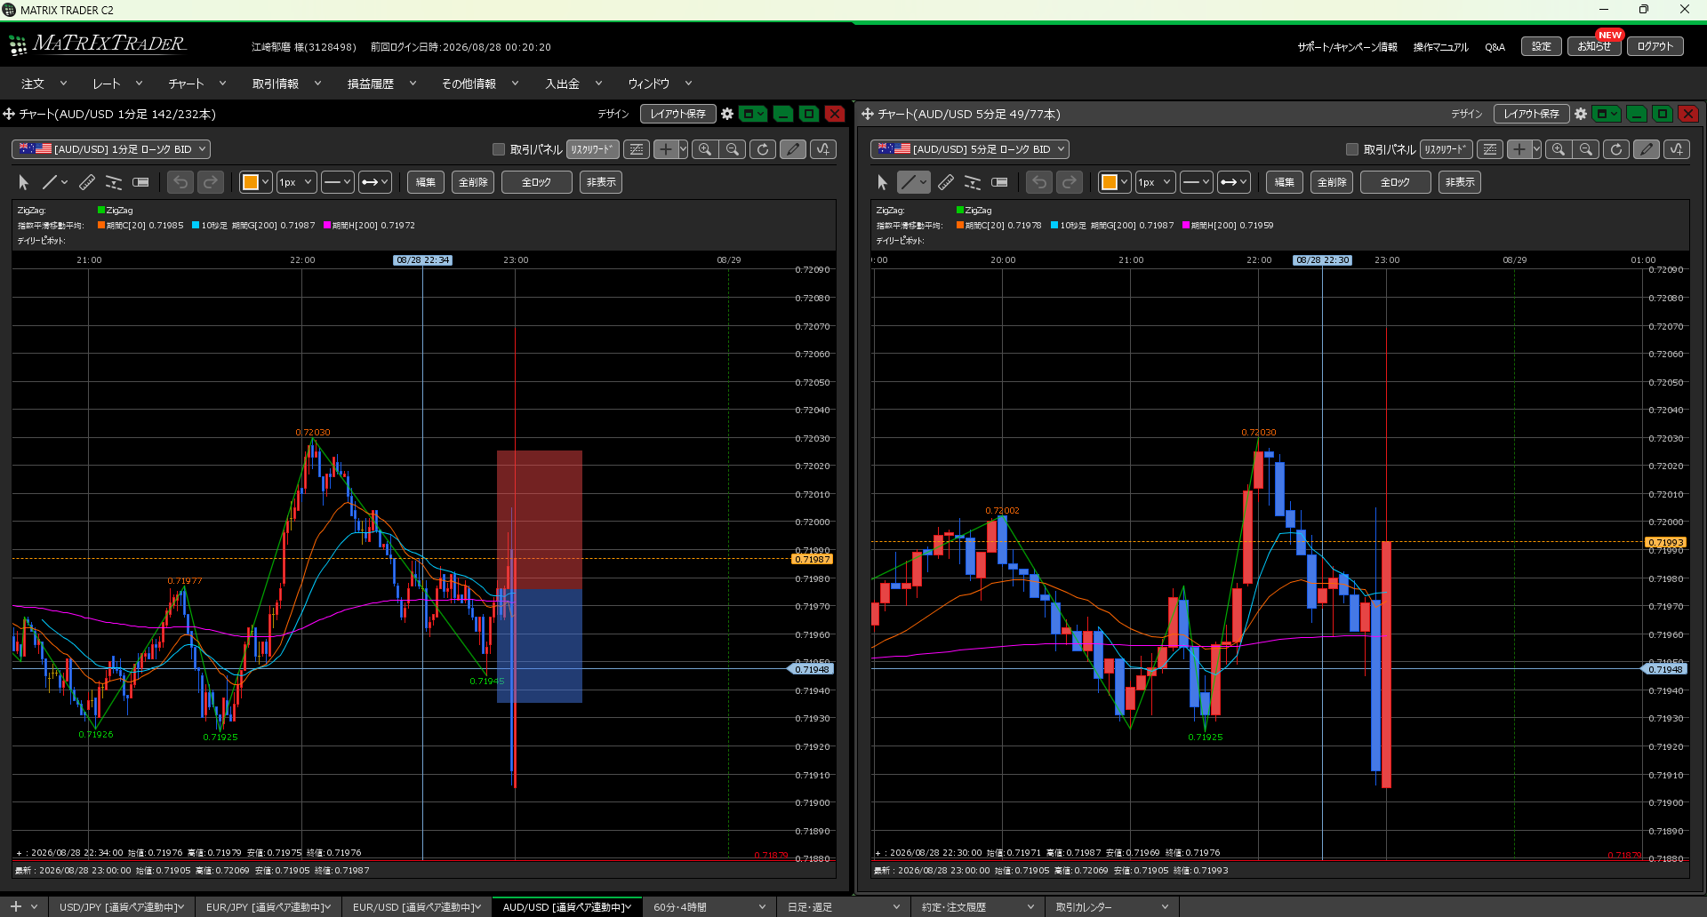Toggle リスクリワード in the 5分足 chart
1707x917 pixels.
[x=1446, y=149]
